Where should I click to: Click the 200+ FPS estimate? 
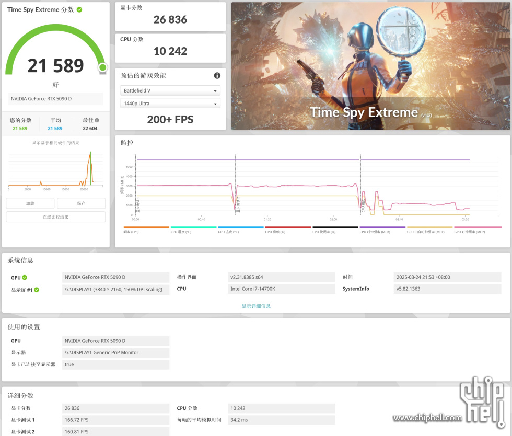coord(170,120)
